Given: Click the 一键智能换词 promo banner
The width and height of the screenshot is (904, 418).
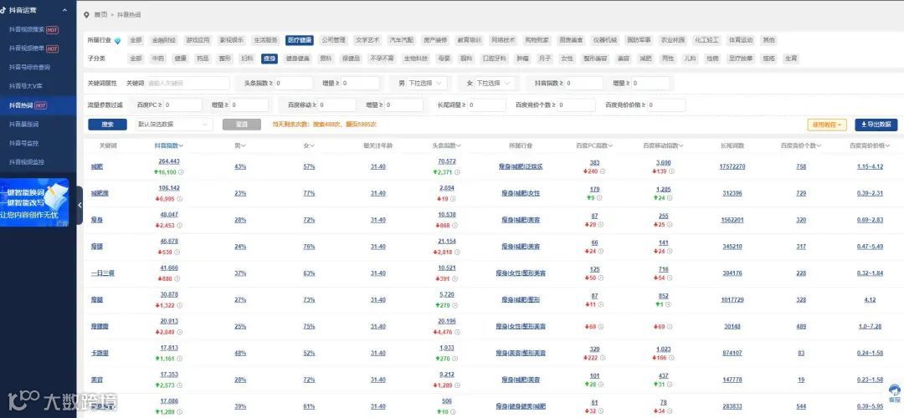Looking at the screenshot, I should coord(34,202).
